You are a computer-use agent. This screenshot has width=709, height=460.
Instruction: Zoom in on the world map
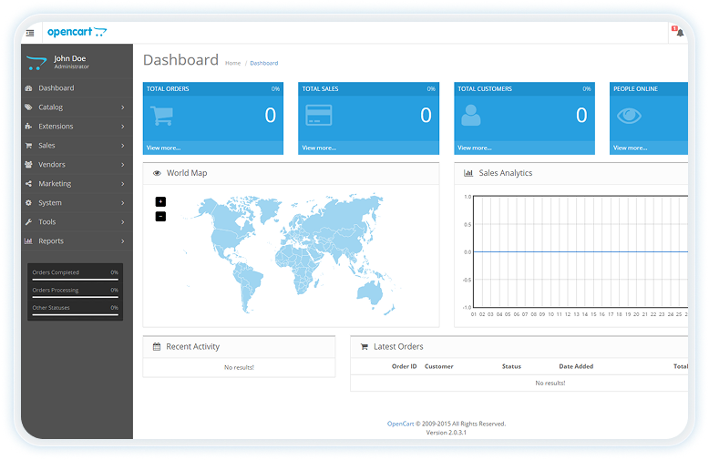160,201
